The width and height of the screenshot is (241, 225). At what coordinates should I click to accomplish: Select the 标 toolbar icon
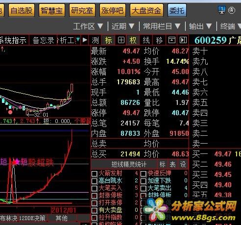(x=108, y=40)
